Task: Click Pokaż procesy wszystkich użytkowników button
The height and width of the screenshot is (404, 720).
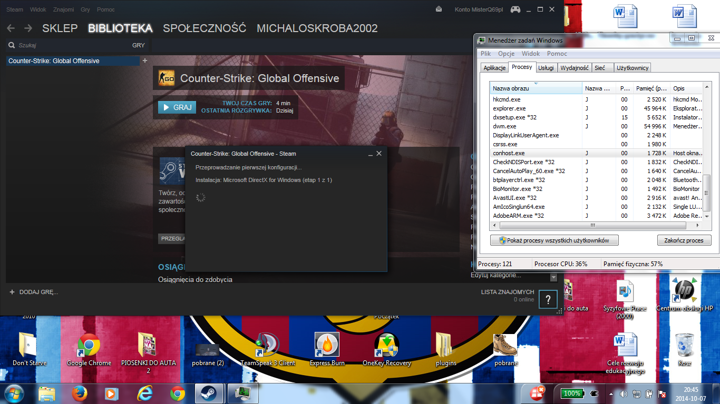Action: click(x=554, y=240)
